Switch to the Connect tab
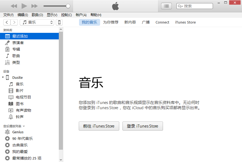242x162 pixels. click(x=162, y=22)
